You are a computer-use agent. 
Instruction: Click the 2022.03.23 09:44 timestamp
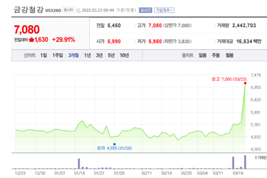click(x=98, y=10)
